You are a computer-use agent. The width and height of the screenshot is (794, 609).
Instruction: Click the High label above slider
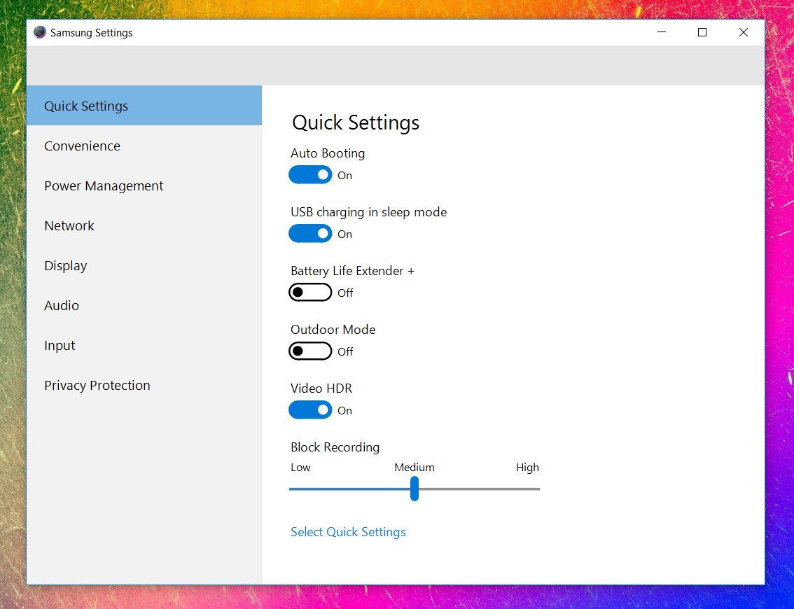point(528,468)
